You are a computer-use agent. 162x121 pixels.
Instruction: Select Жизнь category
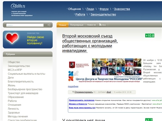pyautogui.click(x=12, y=86)
